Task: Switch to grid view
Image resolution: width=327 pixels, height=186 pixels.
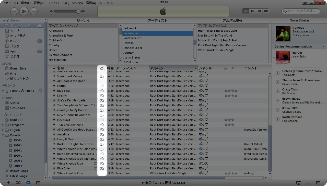Action: (x=259, y=11)
